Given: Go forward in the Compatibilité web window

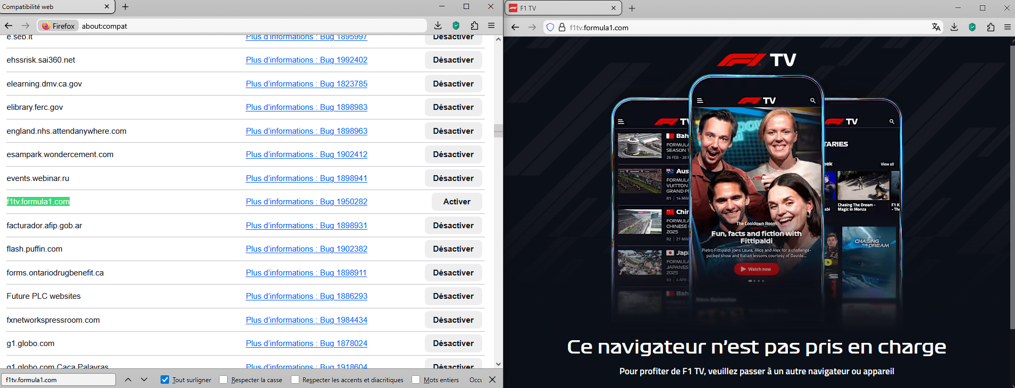Looking at the screenshot, I should tap(25, 25).
